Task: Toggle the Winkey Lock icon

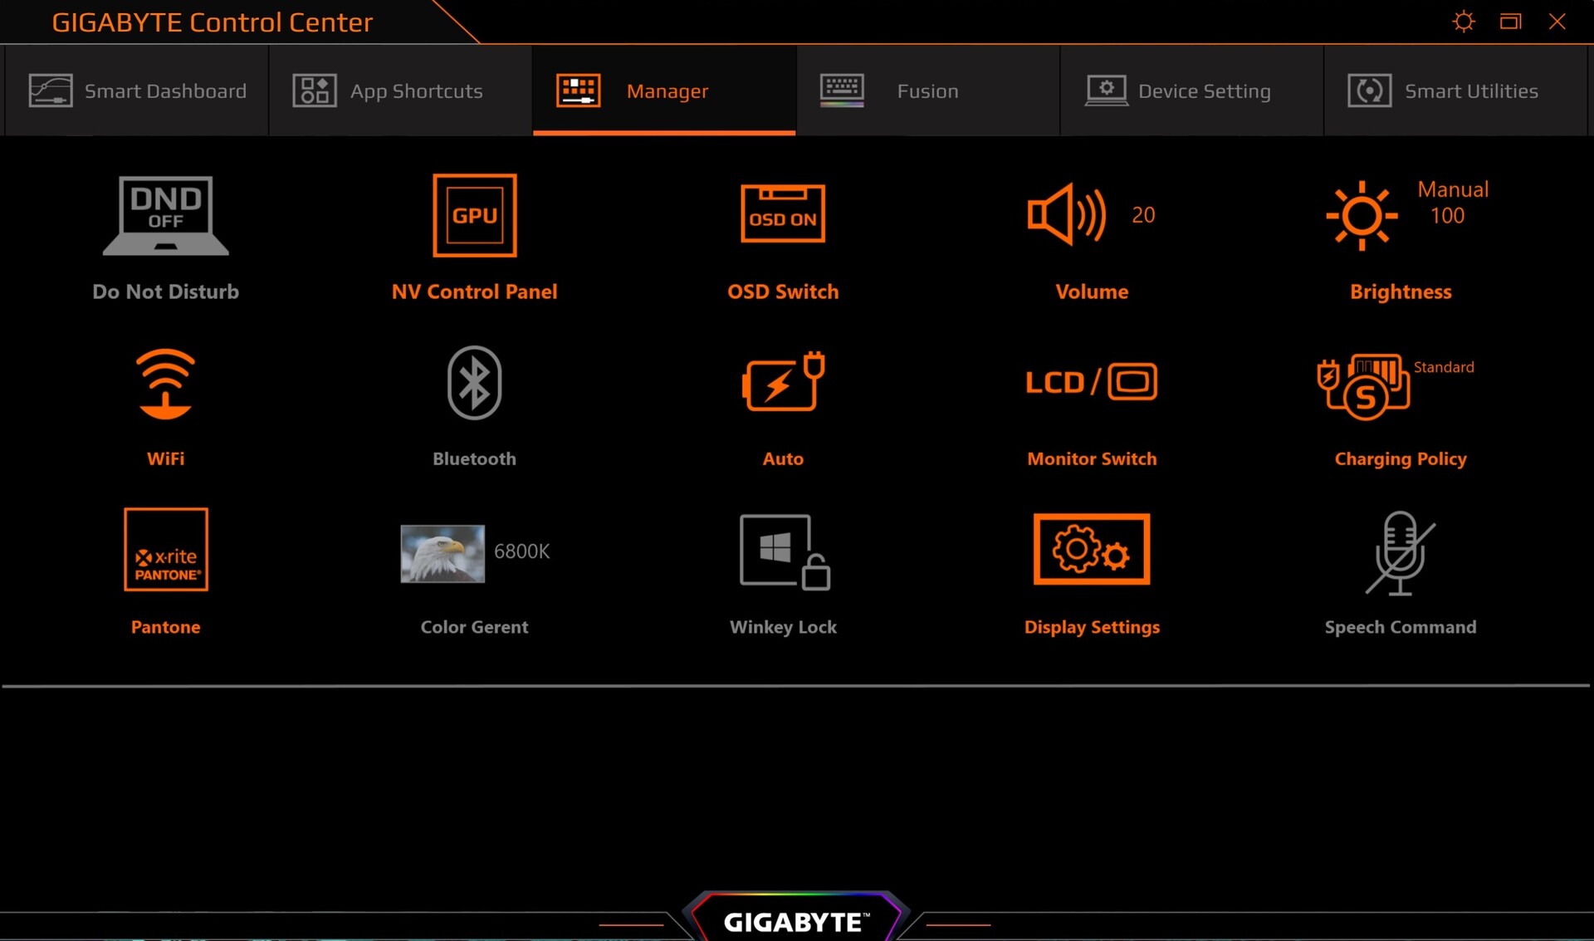Action: coord(785,552)
